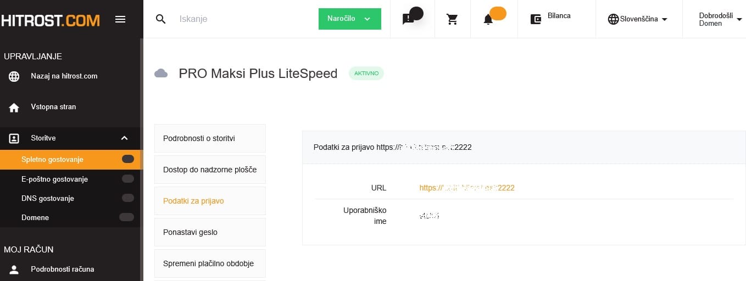The image size is (746, 281).
Task: Open the Slovenščina language dropdown
Action: [x=638, y=19]
